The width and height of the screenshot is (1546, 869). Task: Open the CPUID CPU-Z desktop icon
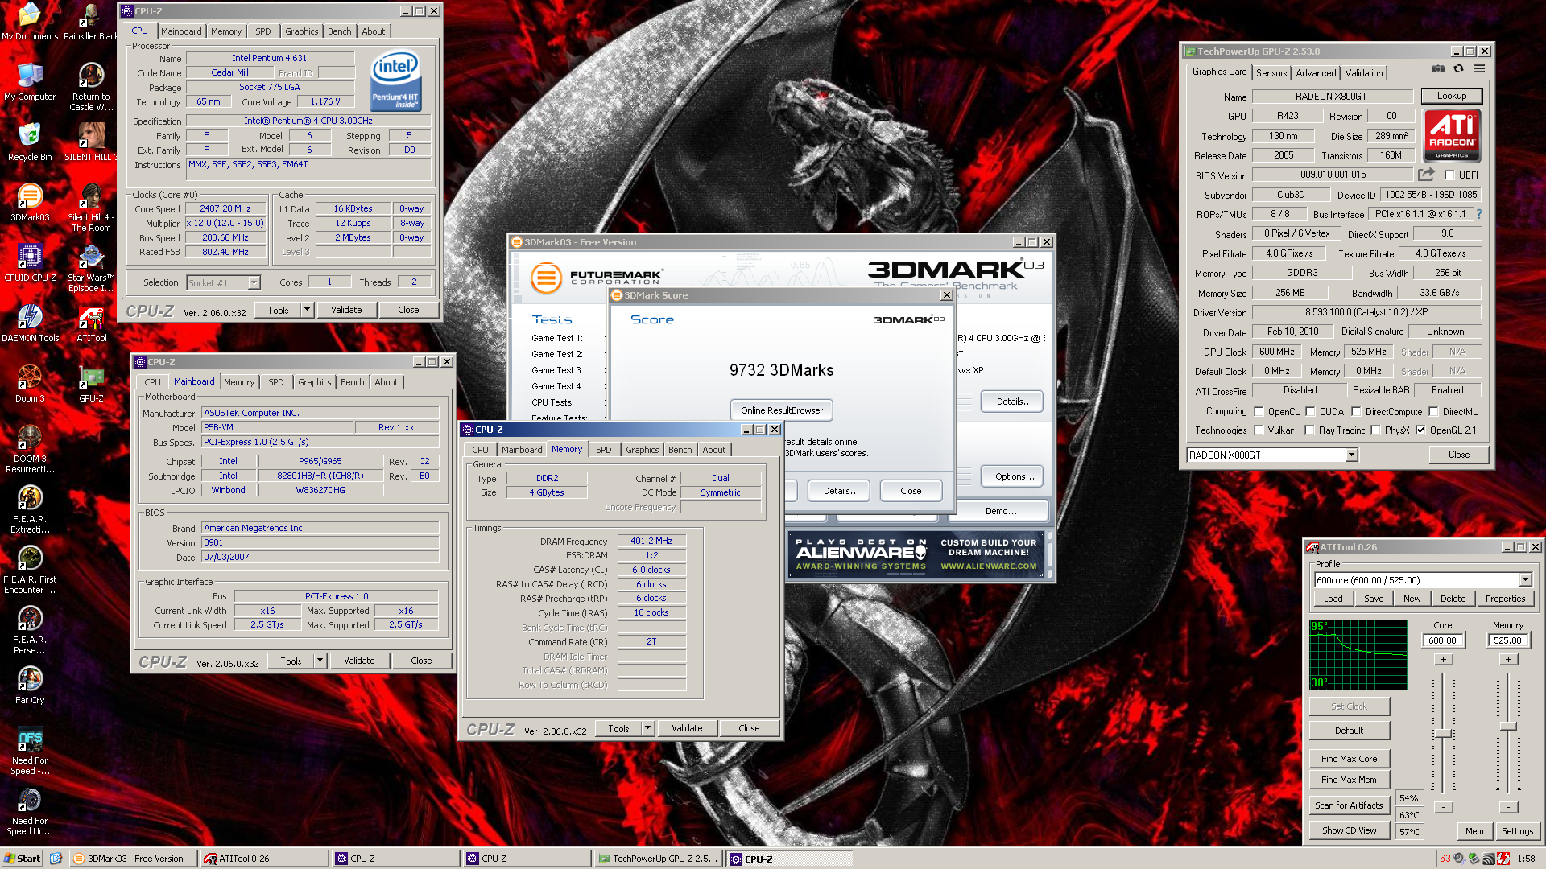[30, 263]
